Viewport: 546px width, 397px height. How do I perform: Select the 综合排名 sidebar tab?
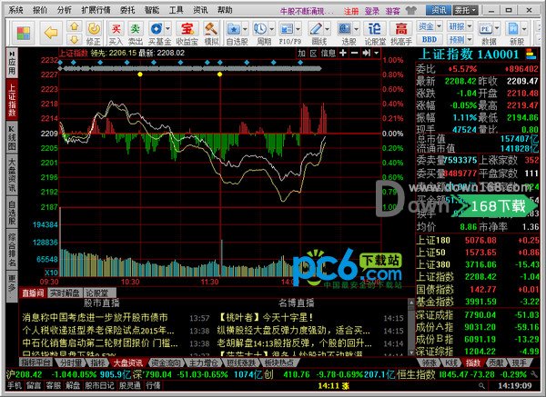click(x=12, y=250)
